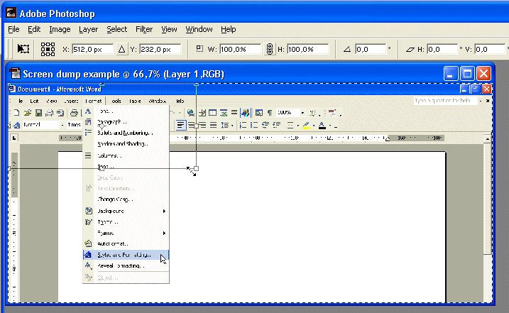Screen dimensions: 509x313
Task: Open Photoshop's Select menu
Action: 117,29
